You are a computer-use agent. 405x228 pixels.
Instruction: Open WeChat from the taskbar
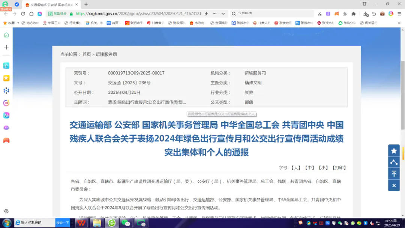pyautogui.click(x=125, y=223)
